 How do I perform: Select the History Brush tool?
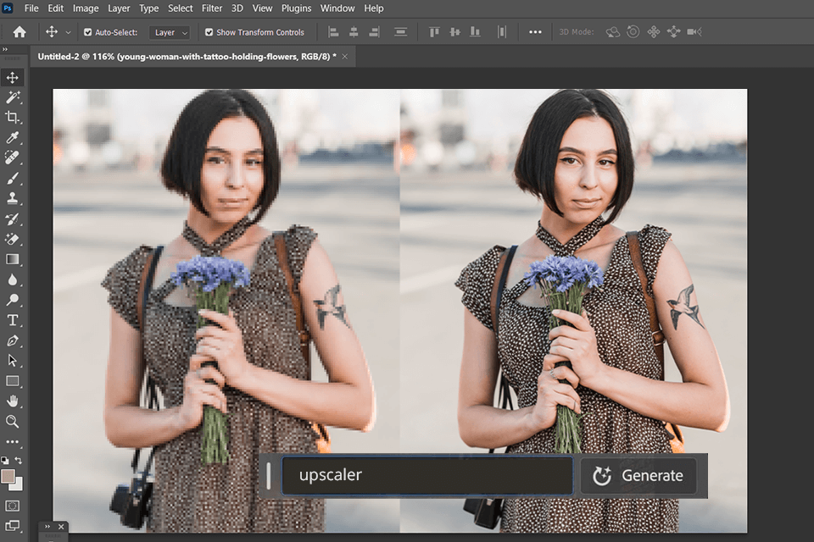[x=13, y=218]
